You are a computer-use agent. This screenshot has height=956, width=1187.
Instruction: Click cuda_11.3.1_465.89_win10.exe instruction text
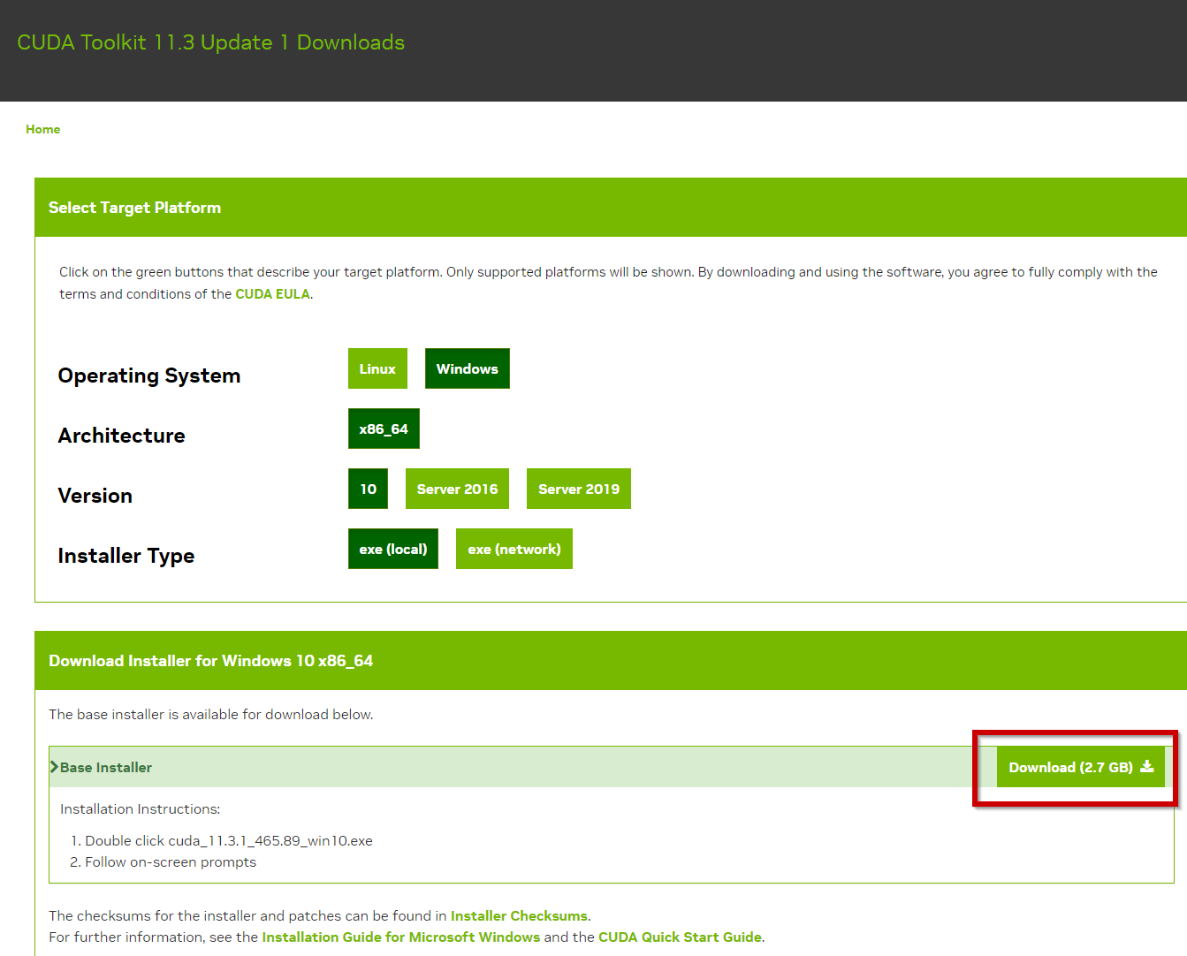click(270, 841)
